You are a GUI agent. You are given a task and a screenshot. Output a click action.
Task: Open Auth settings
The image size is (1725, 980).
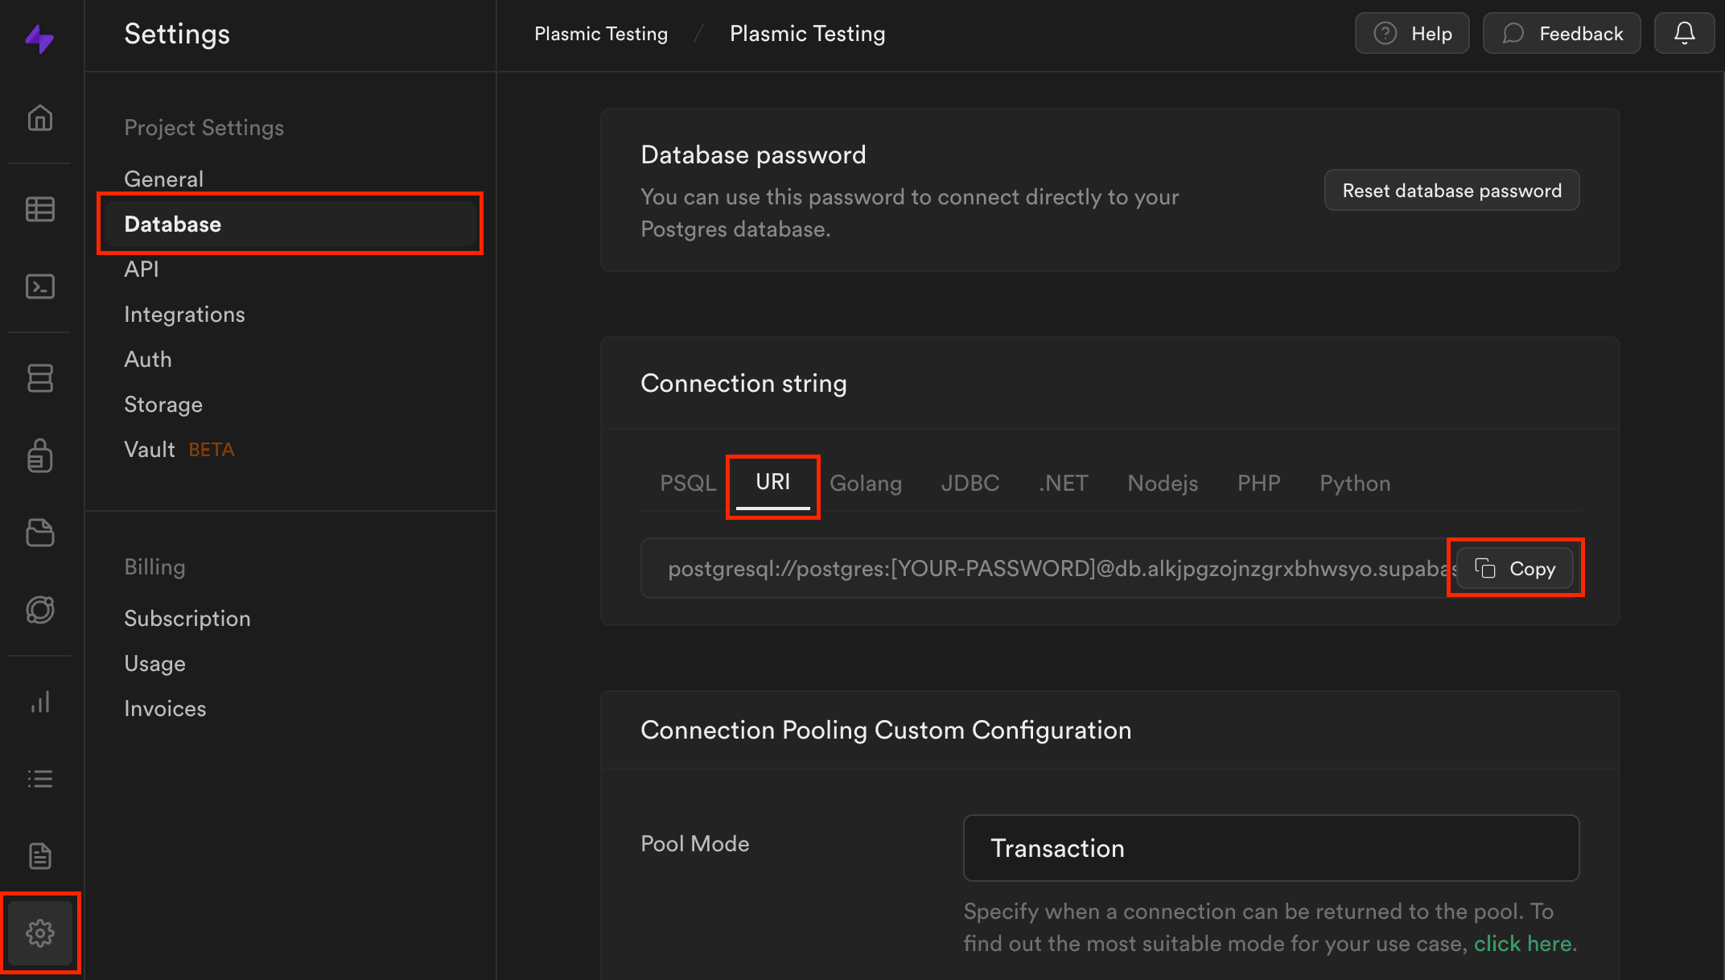[148, 359]
